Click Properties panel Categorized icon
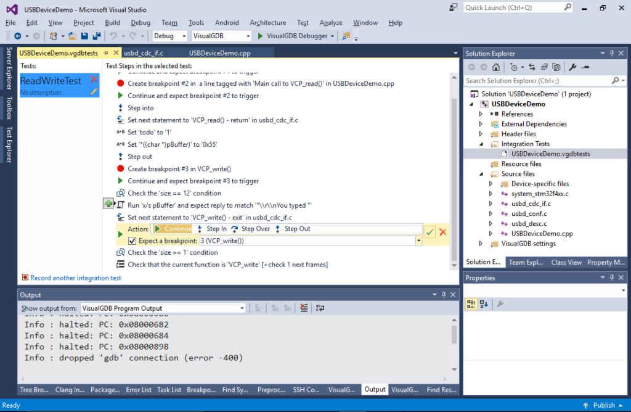This screenshot has height=412, width=631. [x=471, y=304]
